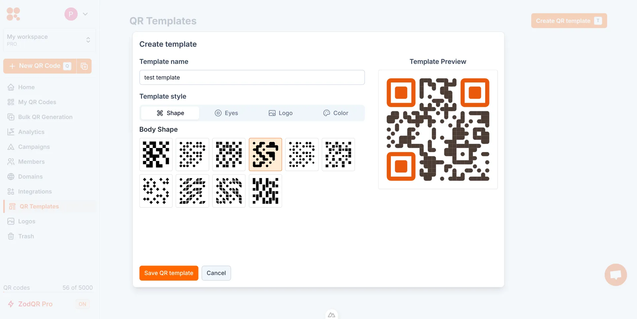637x319 pixels.
Task: Click the profile avatar P
Action: coord(71,14)
